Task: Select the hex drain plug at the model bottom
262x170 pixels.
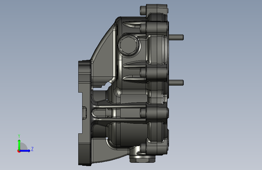Action: pos(143,159)
